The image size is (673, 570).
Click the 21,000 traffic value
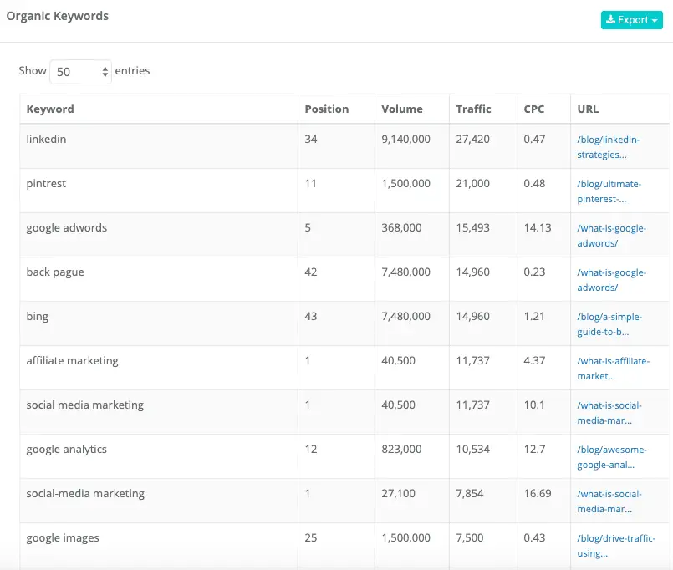[x=472, y=183]
